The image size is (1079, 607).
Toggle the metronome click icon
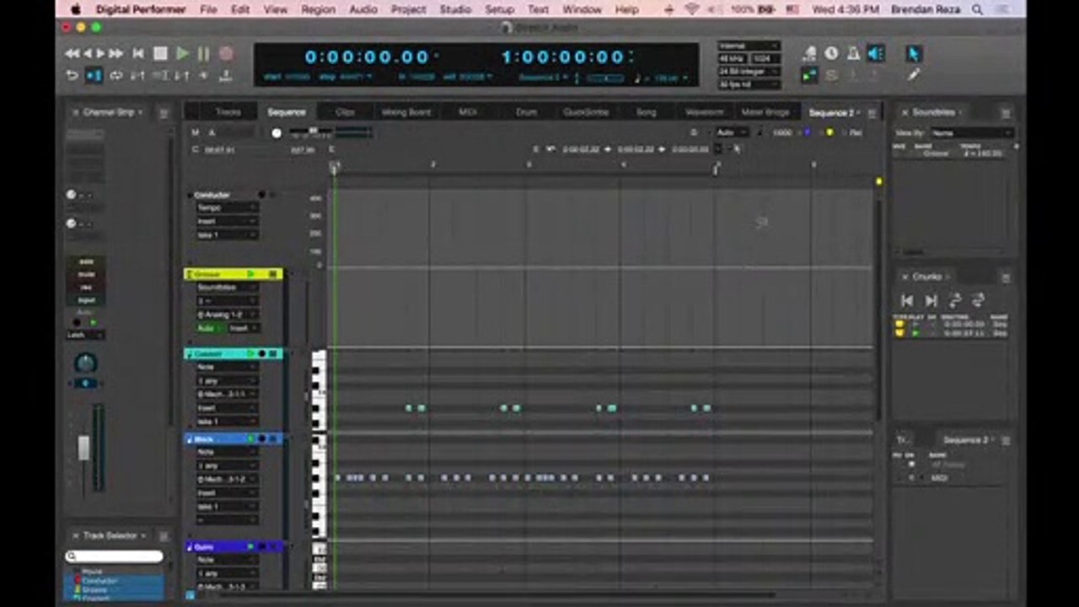(853, 54)
